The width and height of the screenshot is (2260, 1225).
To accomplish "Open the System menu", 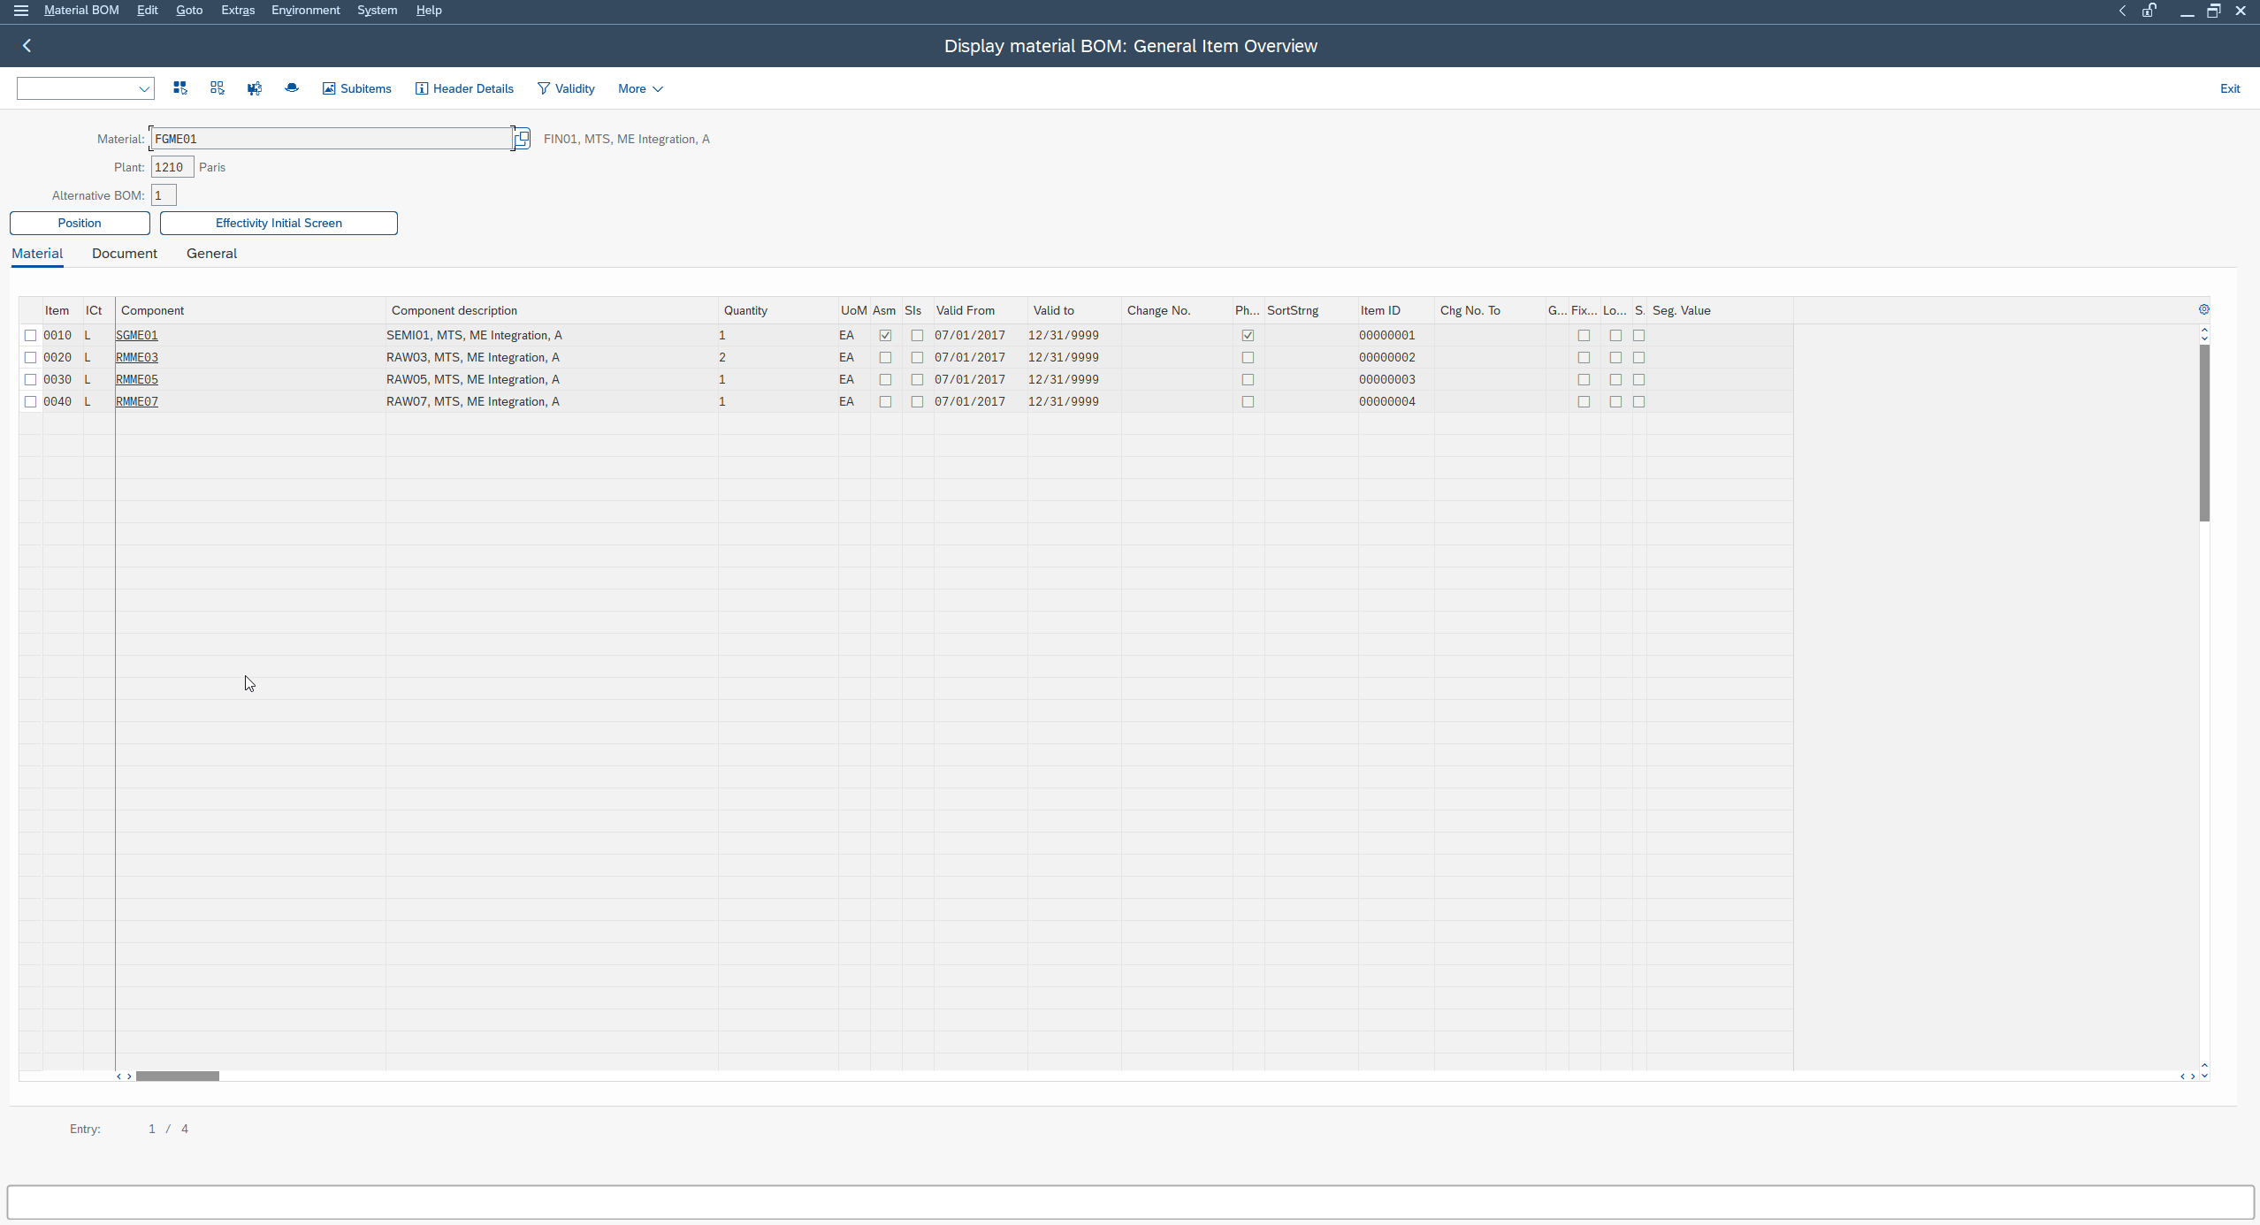I will [377, 11].
